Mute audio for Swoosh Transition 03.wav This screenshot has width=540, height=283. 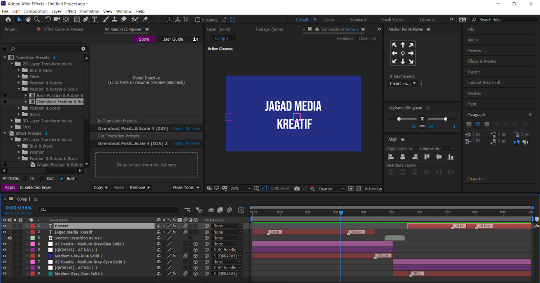click(10, 238)
